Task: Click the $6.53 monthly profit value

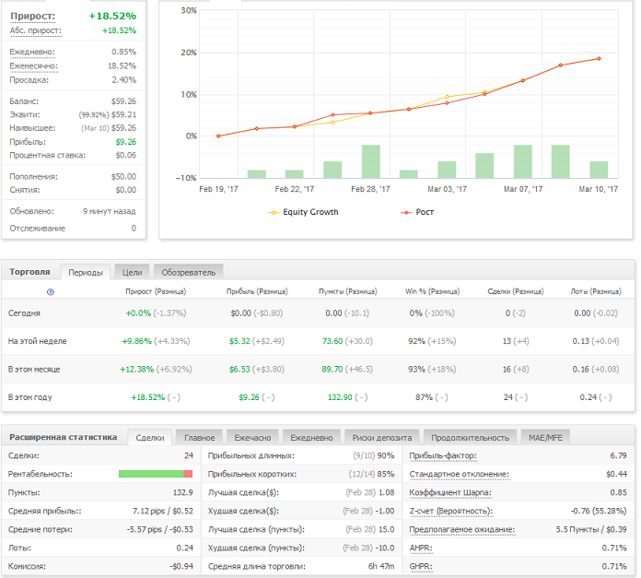Action: 239,370
